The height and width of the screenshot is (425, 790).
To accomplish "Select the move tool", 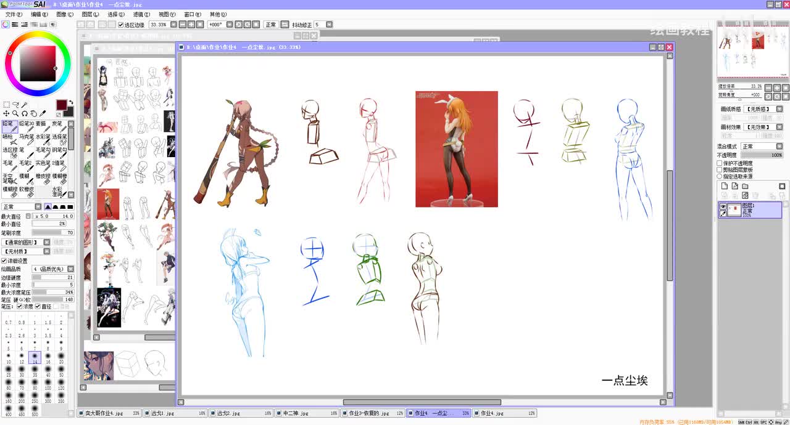I will [6, 113].
